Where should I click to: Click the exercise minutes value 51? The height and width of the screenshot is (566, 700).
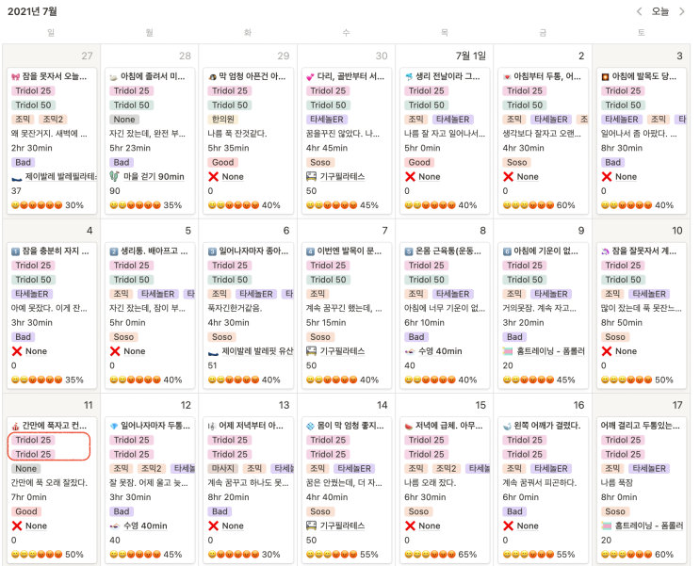(213, 365)
